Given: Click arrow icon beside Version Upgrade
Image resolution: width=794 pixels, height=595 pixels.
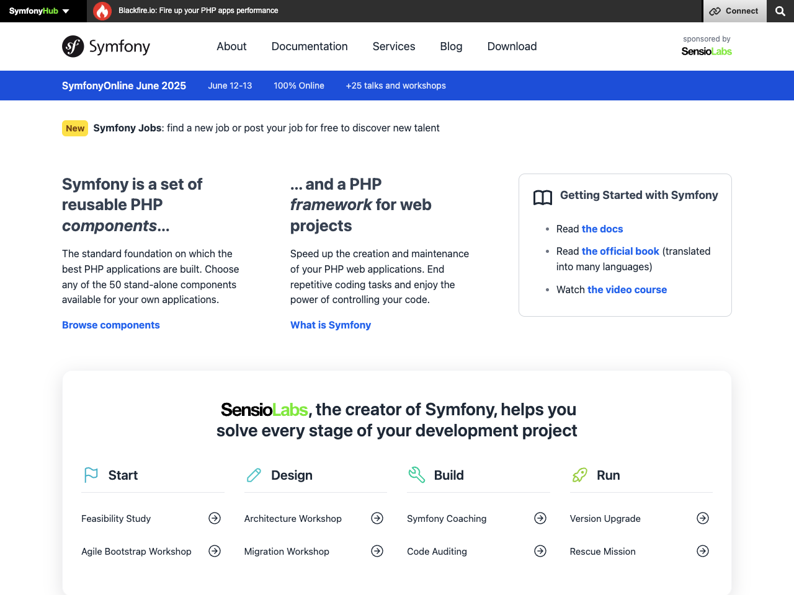Looking at the screenshot, I should point(703,518).
